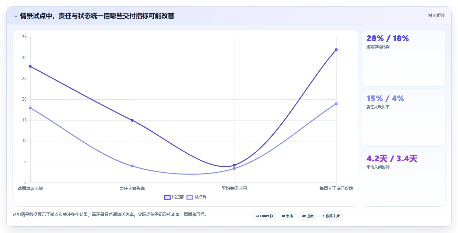
Task: Click the 4.2天 / 3.4天 card value
Action: click(x=392, y=159)
